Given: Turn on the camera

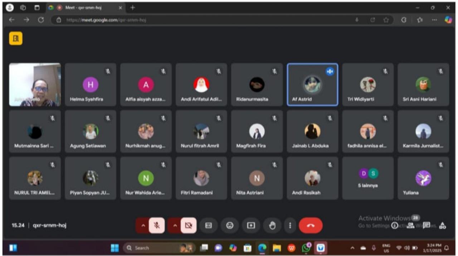Looking at the screenshot, I should (189, 225).
